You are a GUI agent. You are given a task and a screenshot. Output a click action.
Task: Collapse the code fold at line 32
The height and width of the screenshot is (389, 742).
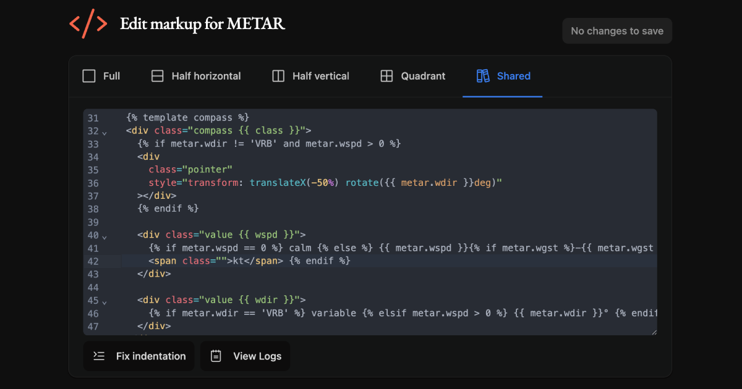point(104,133)
